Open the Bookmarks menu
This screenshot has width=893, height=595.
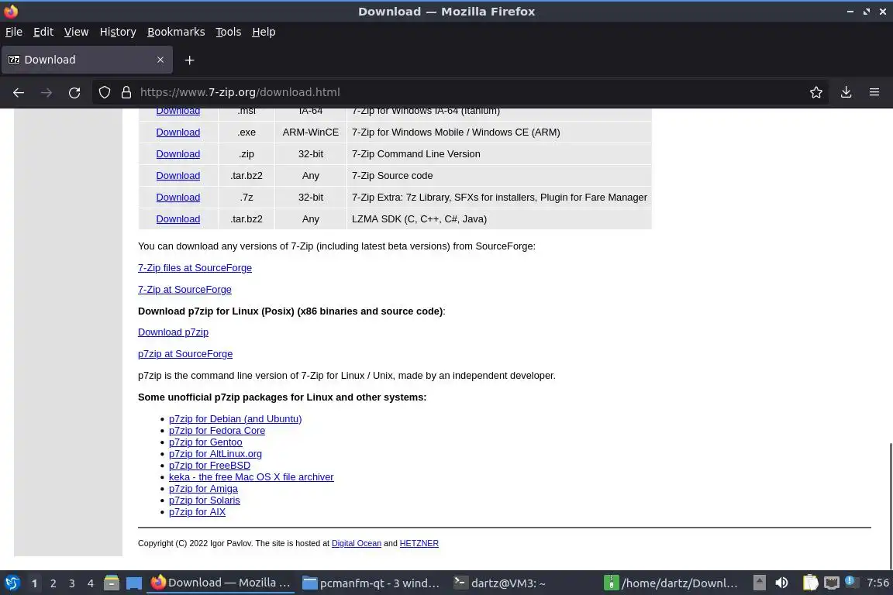coord(176,32)
